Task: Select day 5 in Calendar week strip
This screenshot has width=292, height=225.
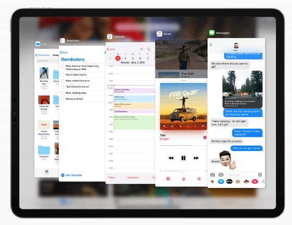Action: tap(133, 58)
